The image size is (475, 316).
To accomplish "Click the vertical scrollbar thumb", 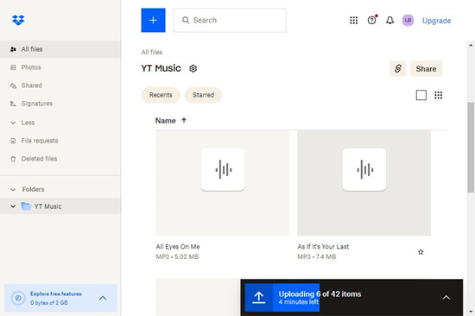I will pos(471,147).
